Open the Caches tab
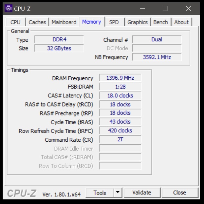Screen dimensions: 204x204 pos(37,22)
